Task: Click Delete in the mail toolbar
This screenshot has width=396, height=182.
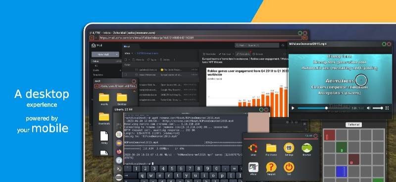Action: [x=165, y=59]
